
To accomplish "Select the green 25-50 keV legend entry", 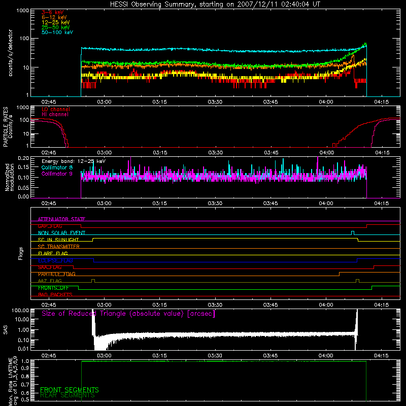I will [x=56, y=27].
